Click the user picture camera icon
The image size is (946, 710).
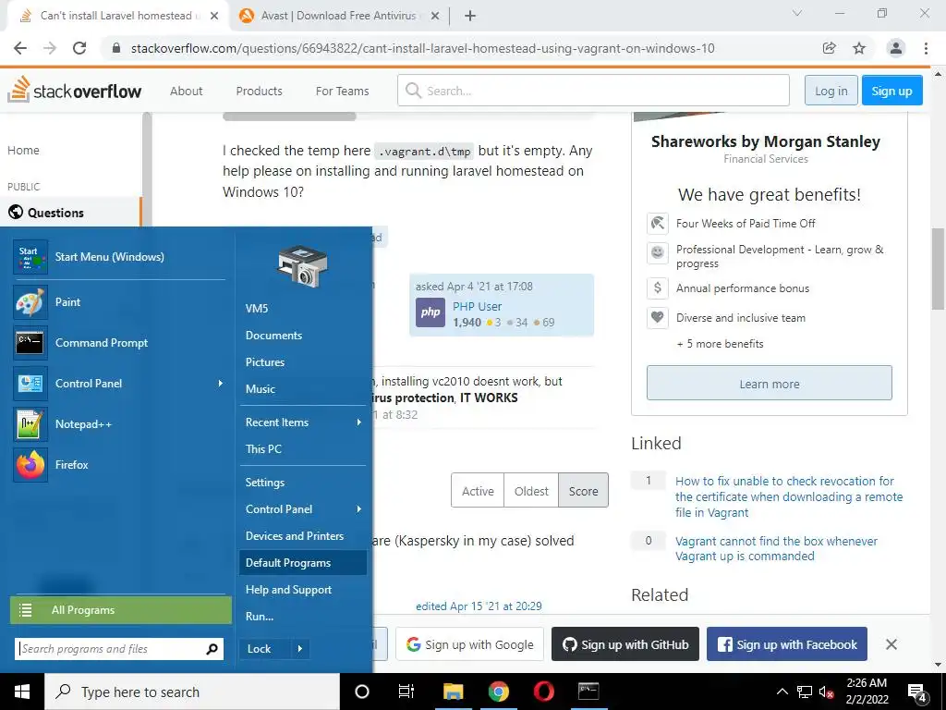[x=302, y=266]
